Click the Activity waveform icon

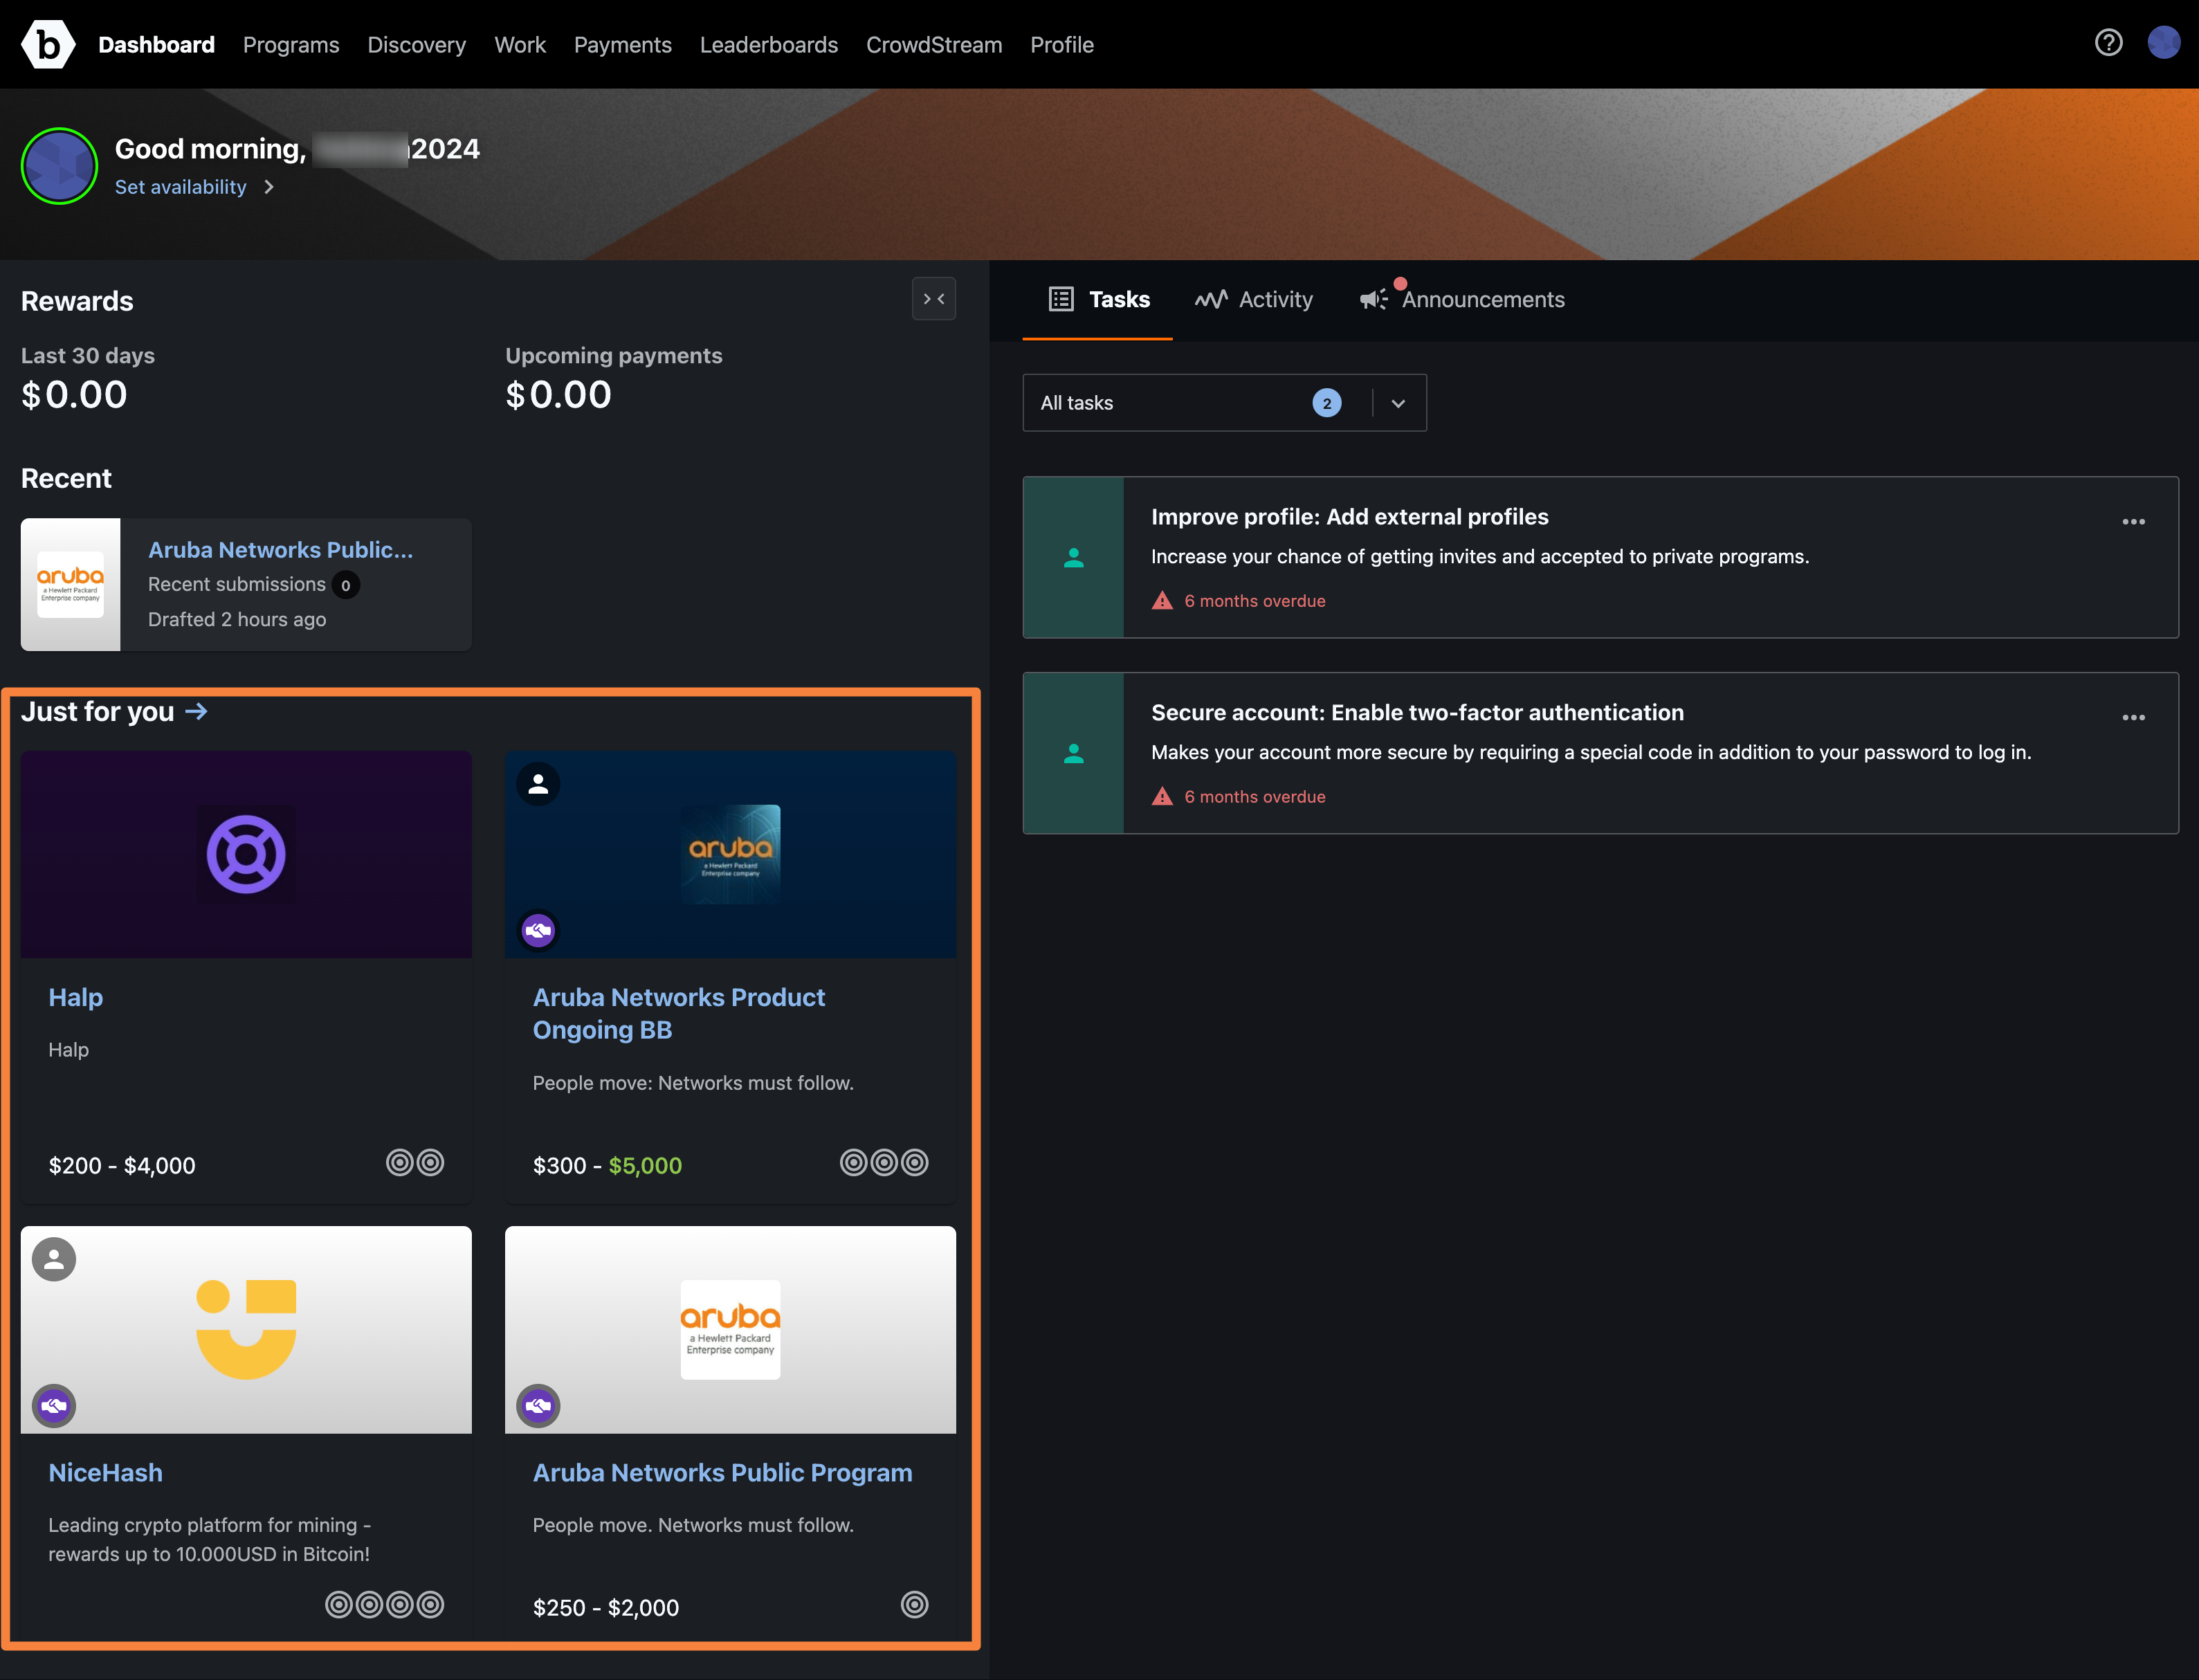[1211, 299]
